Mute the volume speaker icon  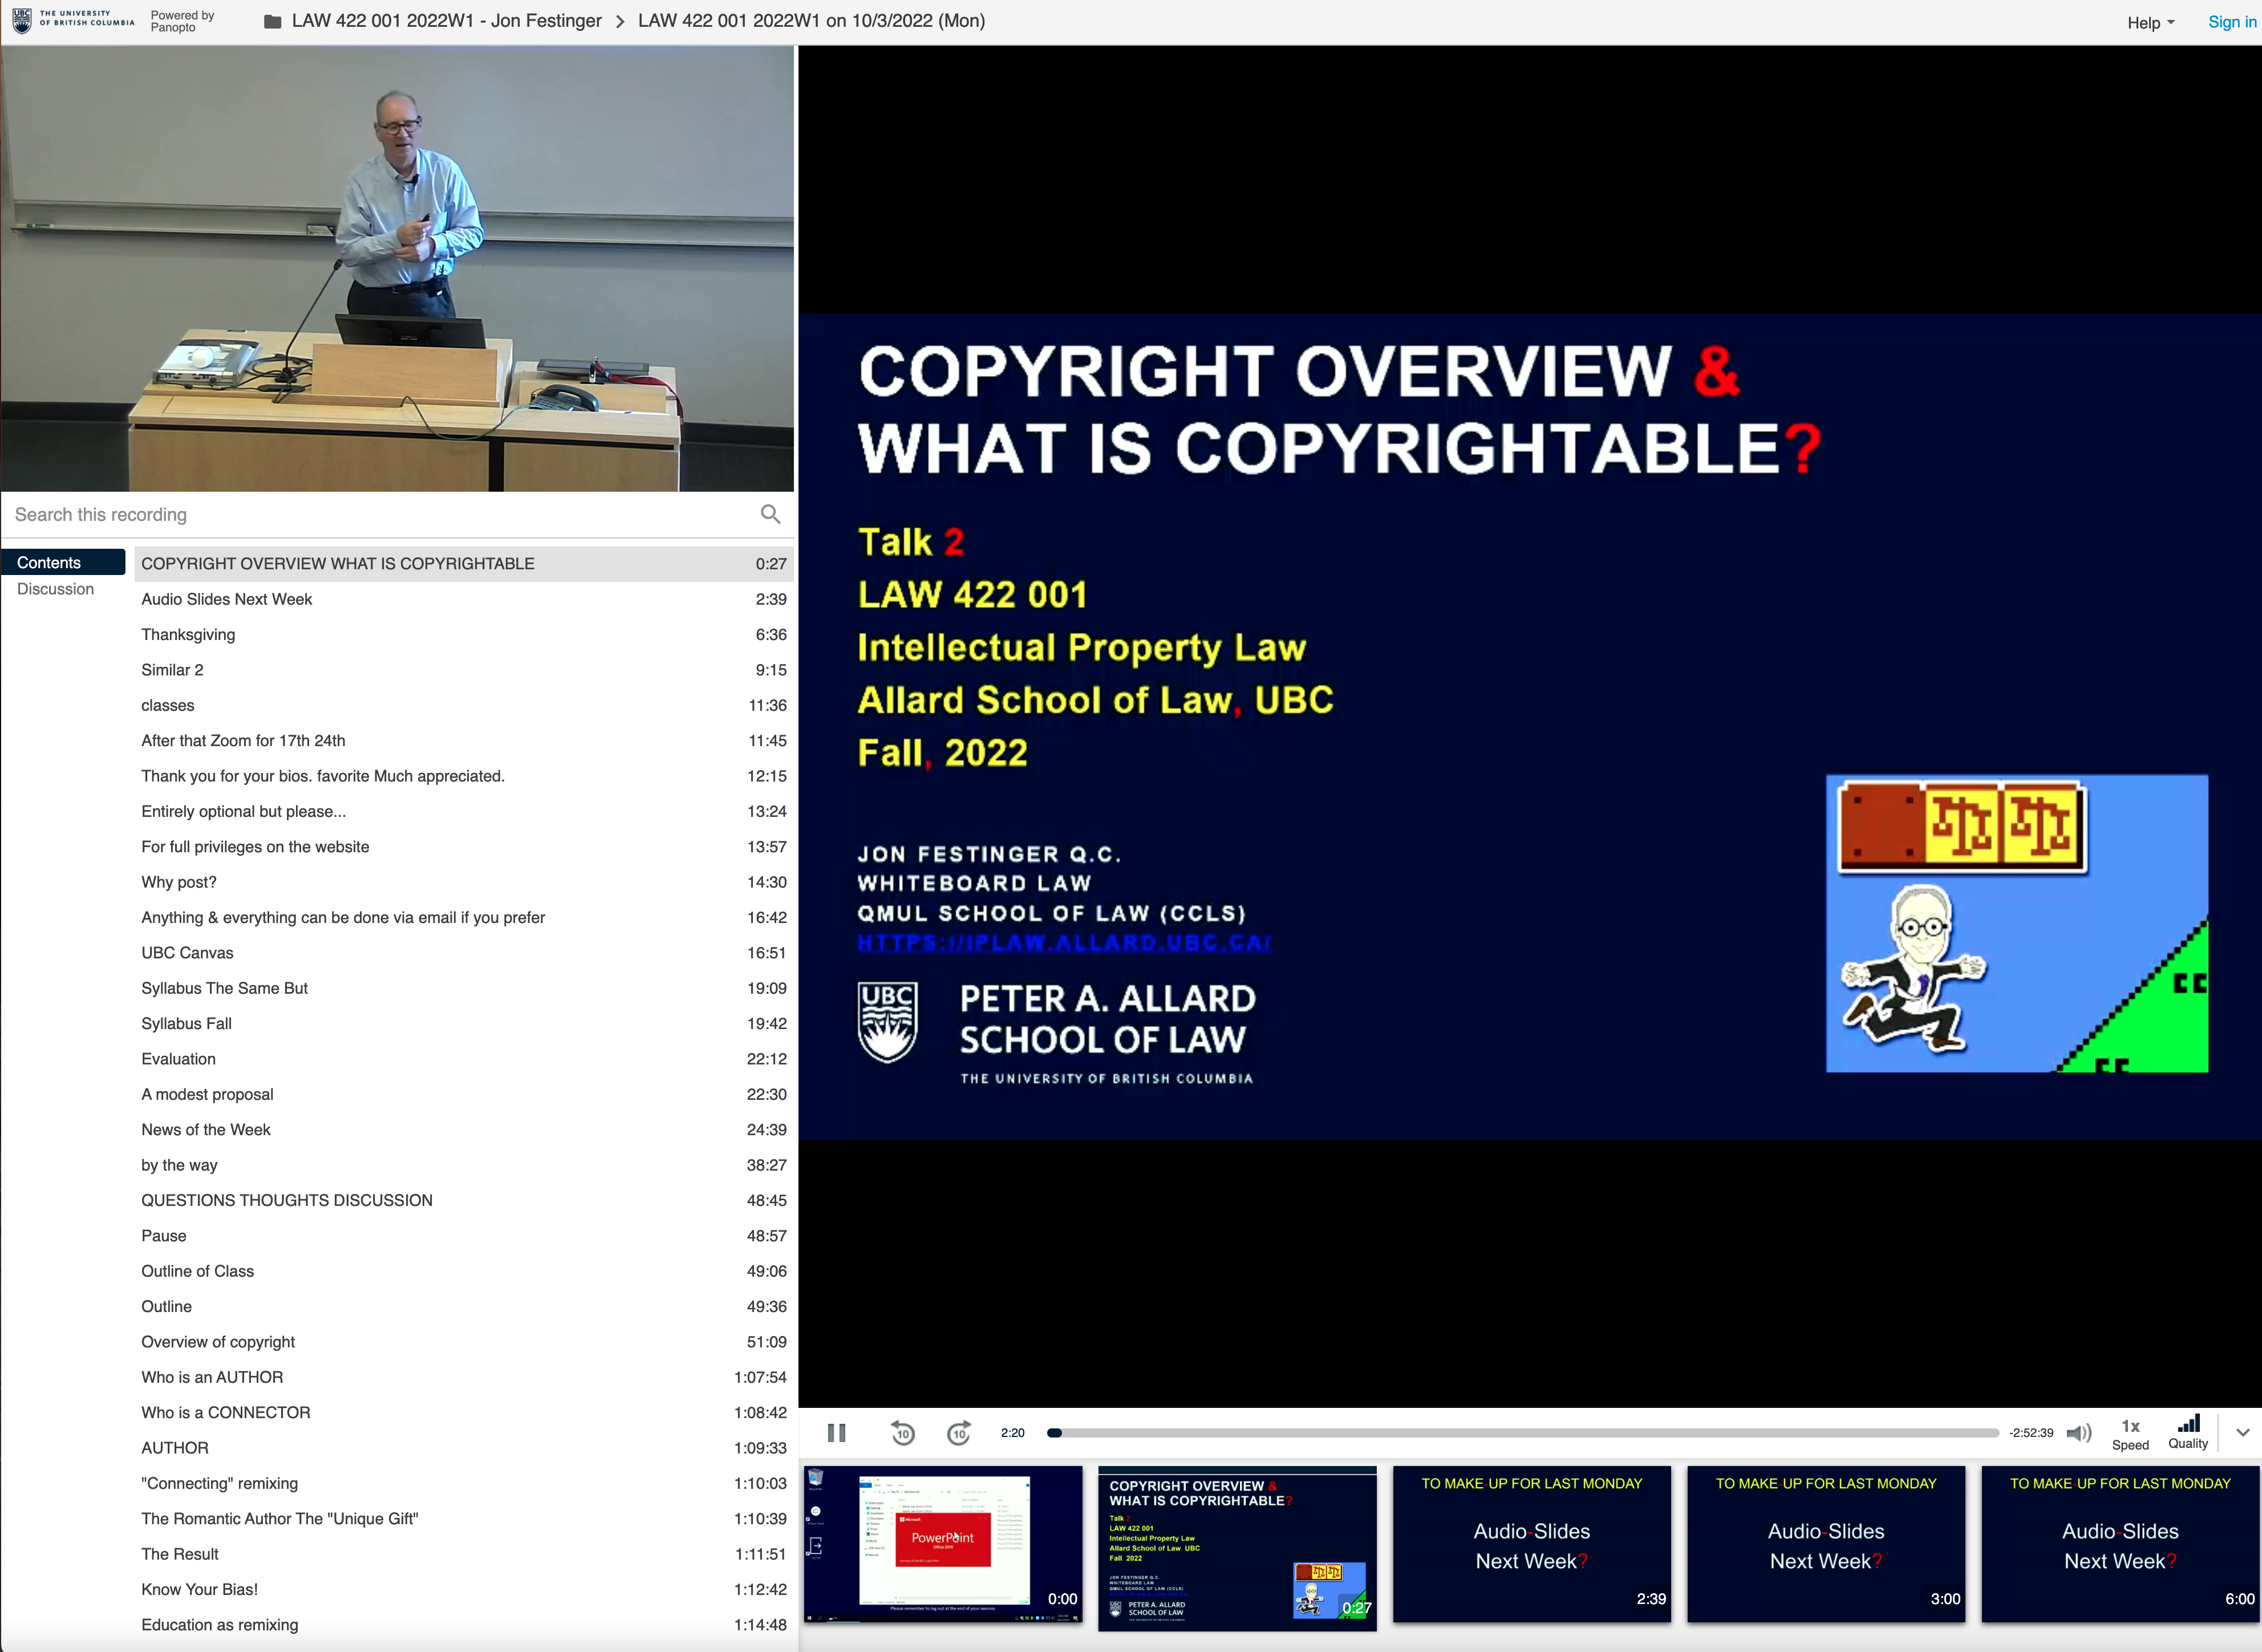[x=2079, y=1433]
